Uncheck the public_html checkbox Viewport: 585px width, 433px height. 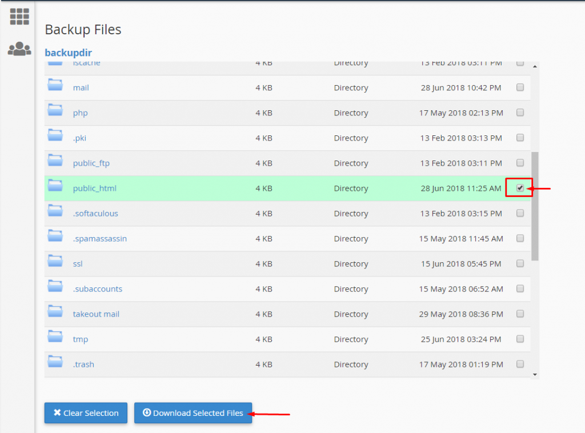pyautogui.click(x=520, y=188)
